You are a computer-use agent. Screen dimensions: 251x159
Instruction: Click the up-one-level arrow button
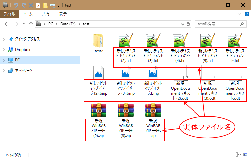[31, 24]
